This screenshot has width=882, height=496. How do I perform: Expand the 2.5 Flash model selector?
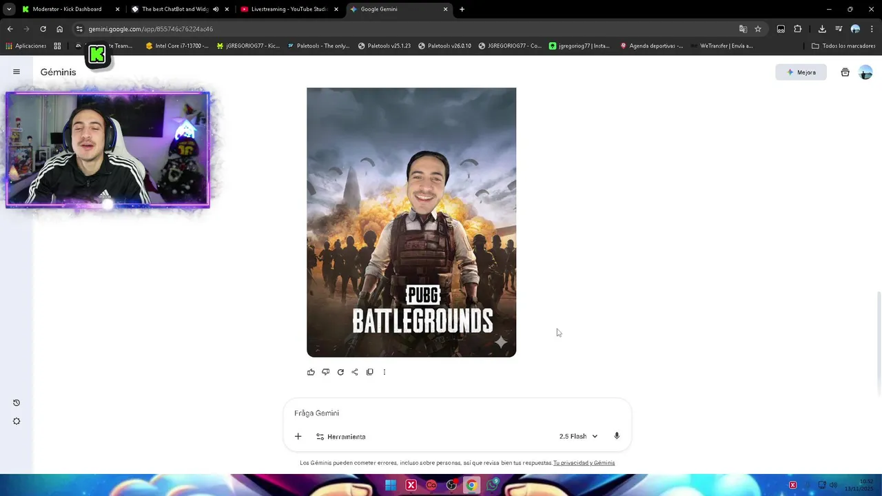coord(578,436)
